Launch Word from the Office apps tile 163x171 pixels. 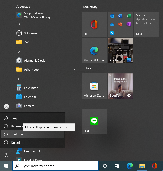(120, 16)
